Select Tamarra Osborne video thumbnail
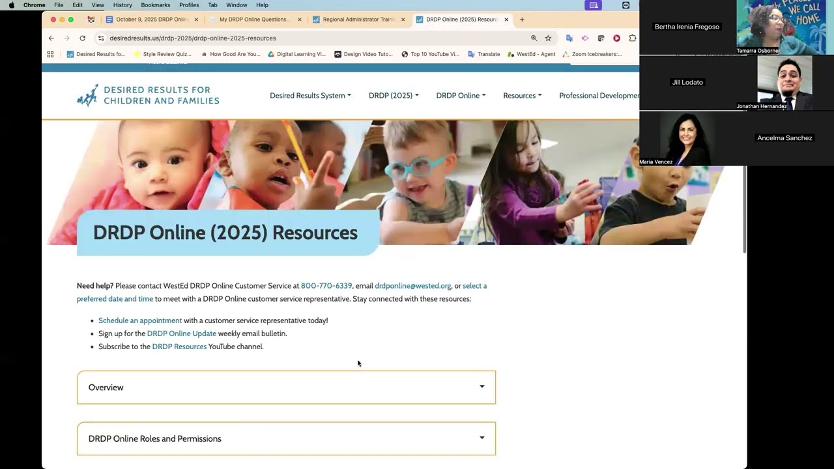This screenshot has width=834, height=469. pyautogui.click(x=784, y=27)
